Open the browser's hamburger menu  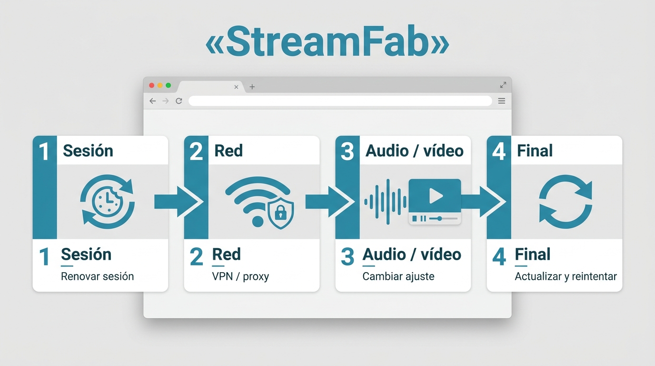click(x=501, y=101)
